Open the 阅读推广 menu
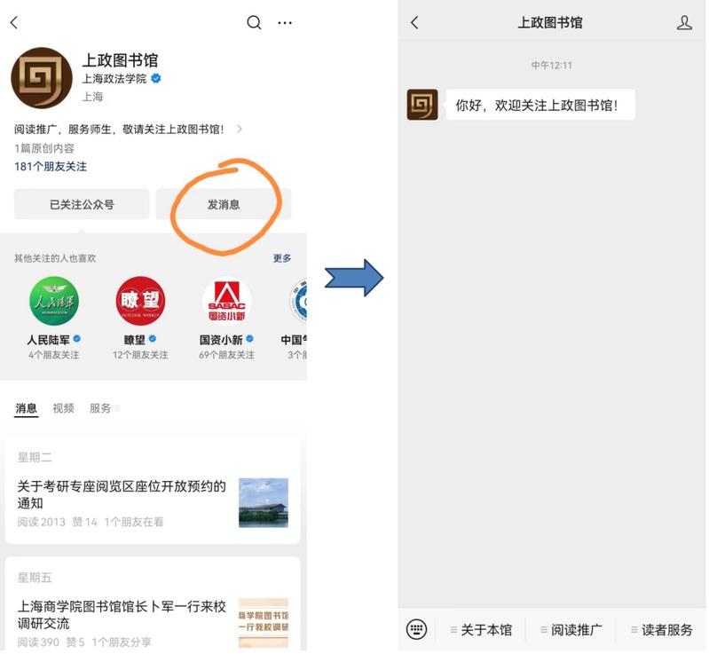 571,629
